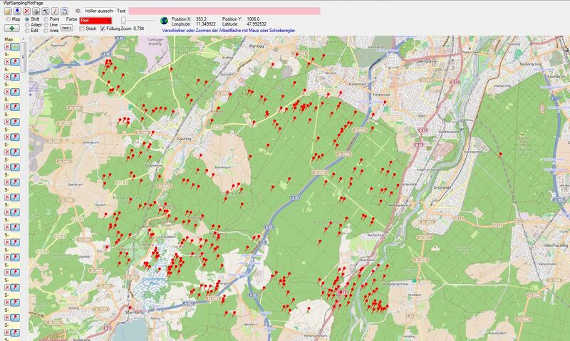Click the left layer list scrollbar
This screenshot has height=341, width=570.
24,57
